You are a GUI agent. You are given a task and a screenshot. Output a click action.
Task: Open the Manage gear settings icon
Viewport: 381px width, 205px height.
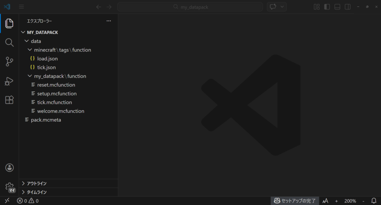9,186
